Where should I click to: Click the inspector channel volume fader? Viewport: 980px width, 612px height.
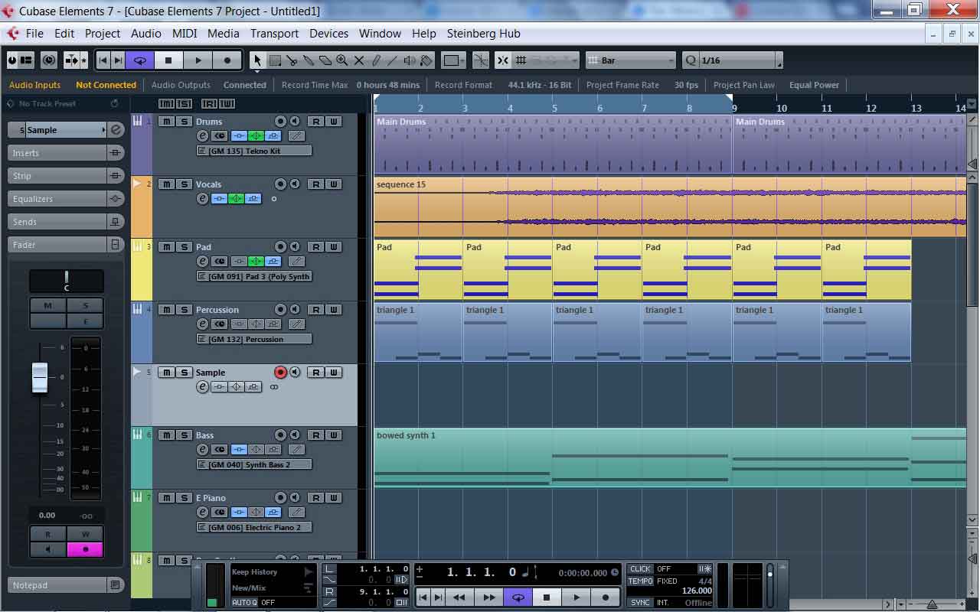tap(40, 377)
